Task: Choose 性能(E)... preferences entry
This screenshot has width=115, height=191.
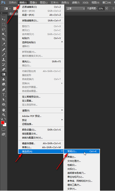Action: [x=82, y=165]
